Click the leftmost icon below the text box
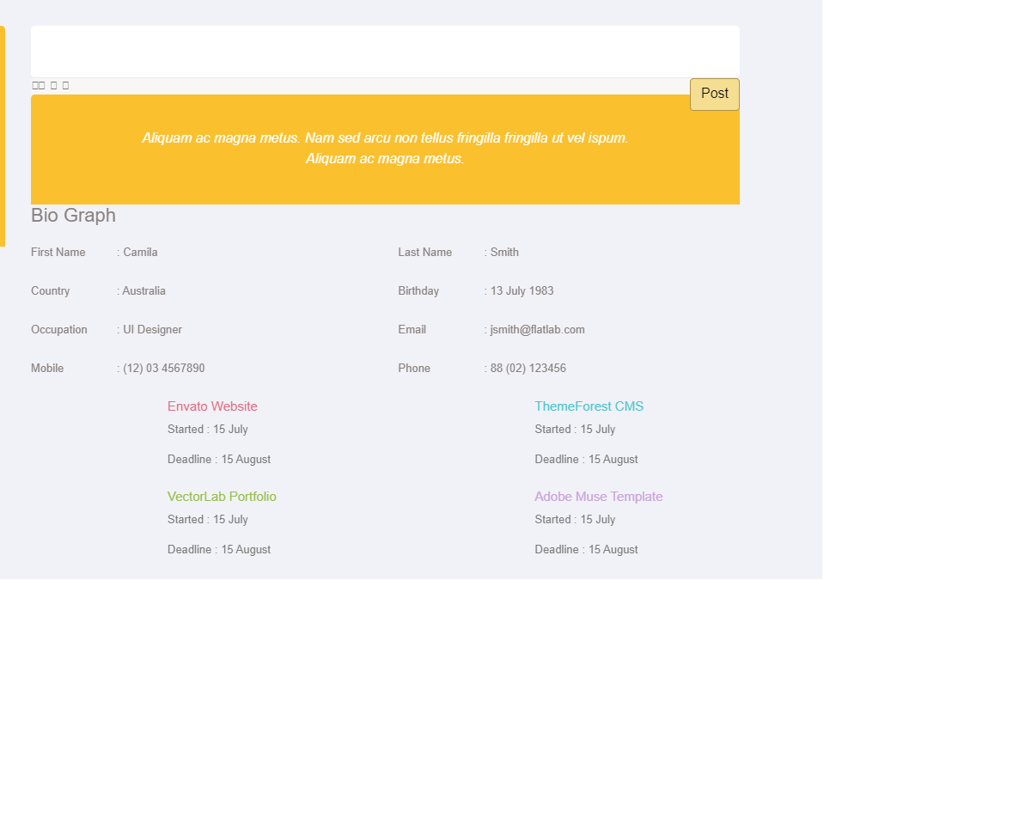This screenshot has height=818, width=1031. pyautogui.click(x=35, y=85)
